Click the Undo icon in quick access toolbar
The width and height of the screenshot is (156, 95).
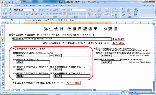coord(12,2)
